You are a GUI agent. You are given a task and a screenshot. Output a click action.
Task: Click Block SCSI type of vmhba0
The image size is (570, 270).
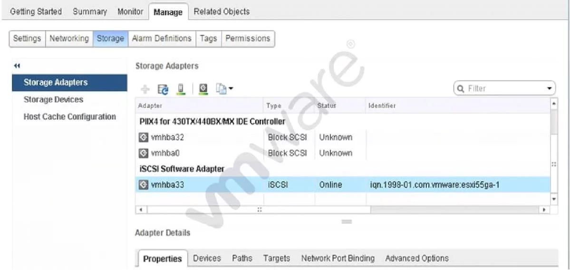[x=287, y=153]
